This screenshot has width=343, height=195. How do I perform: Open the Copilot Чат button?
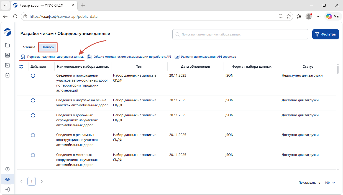pos(333,16)
